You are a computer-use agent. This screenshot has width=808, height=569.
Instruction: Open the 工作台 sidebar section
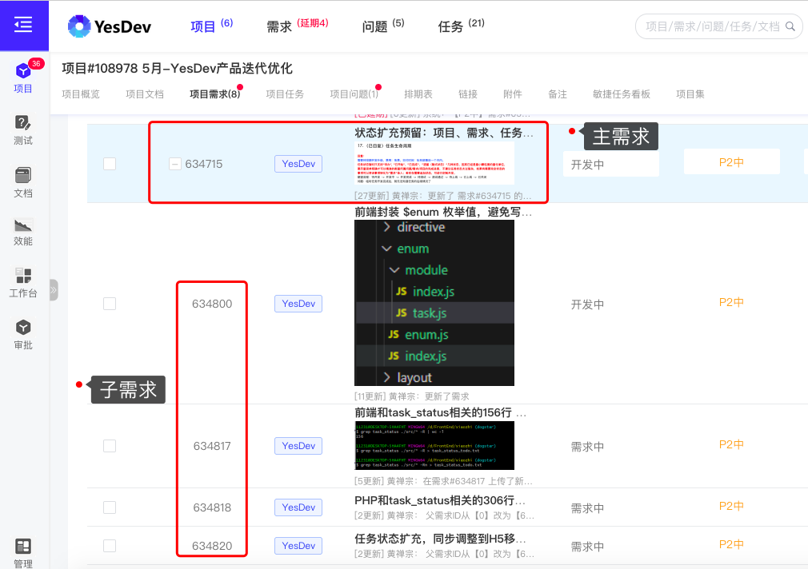23,282
